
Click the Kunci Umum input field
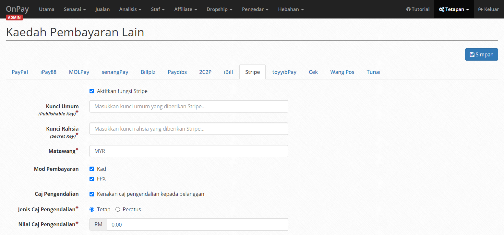pos(189,106)
